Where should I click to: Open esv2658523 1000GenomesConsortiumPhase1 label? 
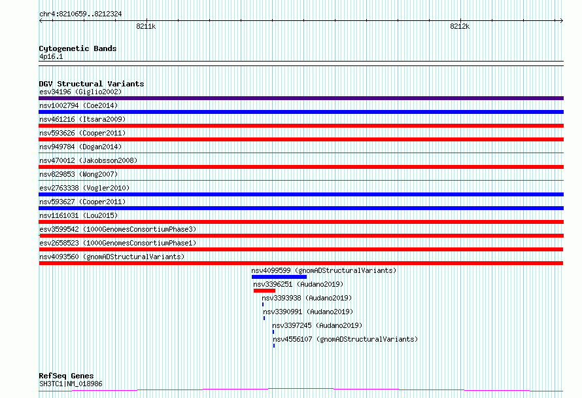coord(118,243)
